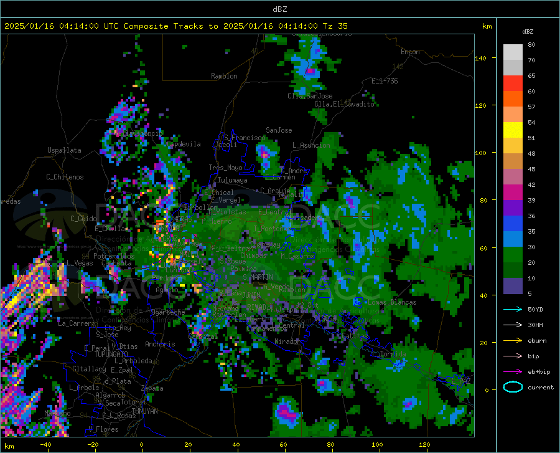The height and width of the screenshot is (453, 560).
Task: Click the 'Uspallata' place label on the map
Action: tap(64, 150)
